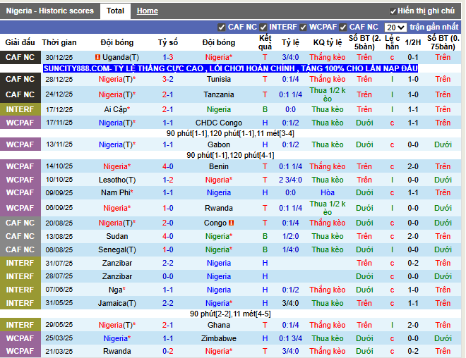Click the 3/4:0 odds in Uganda row
The image size is (466, 358).
290,57
